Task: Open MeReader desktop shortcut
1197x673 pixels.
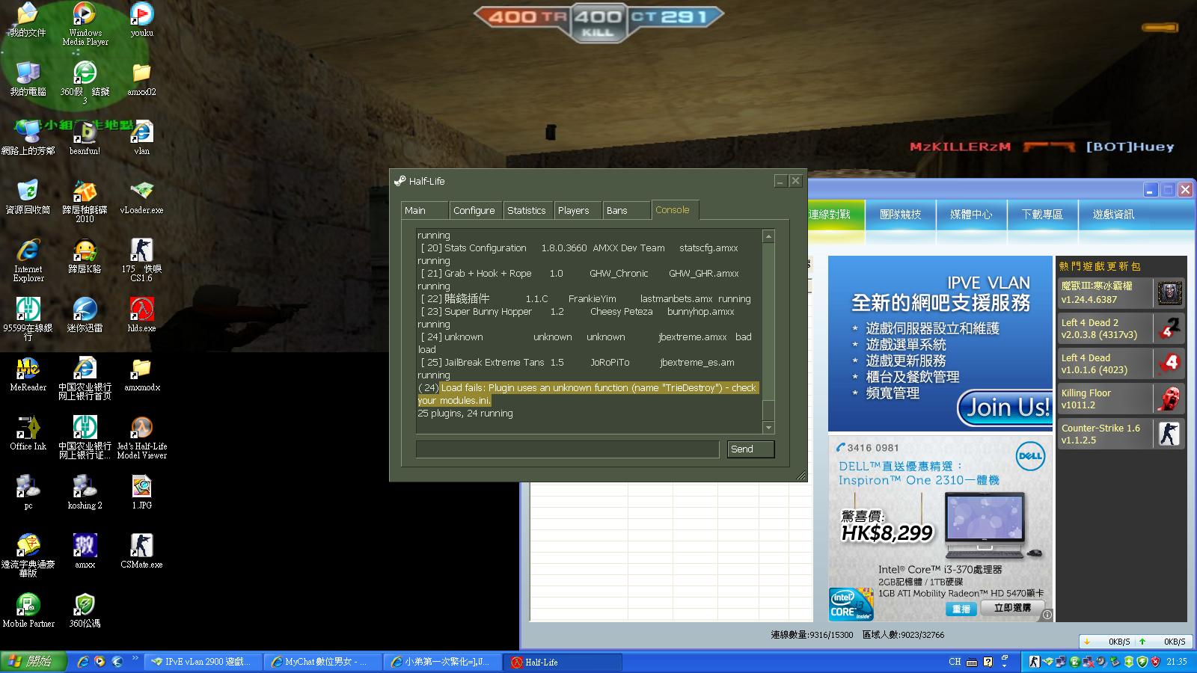Action: [28, 374]
